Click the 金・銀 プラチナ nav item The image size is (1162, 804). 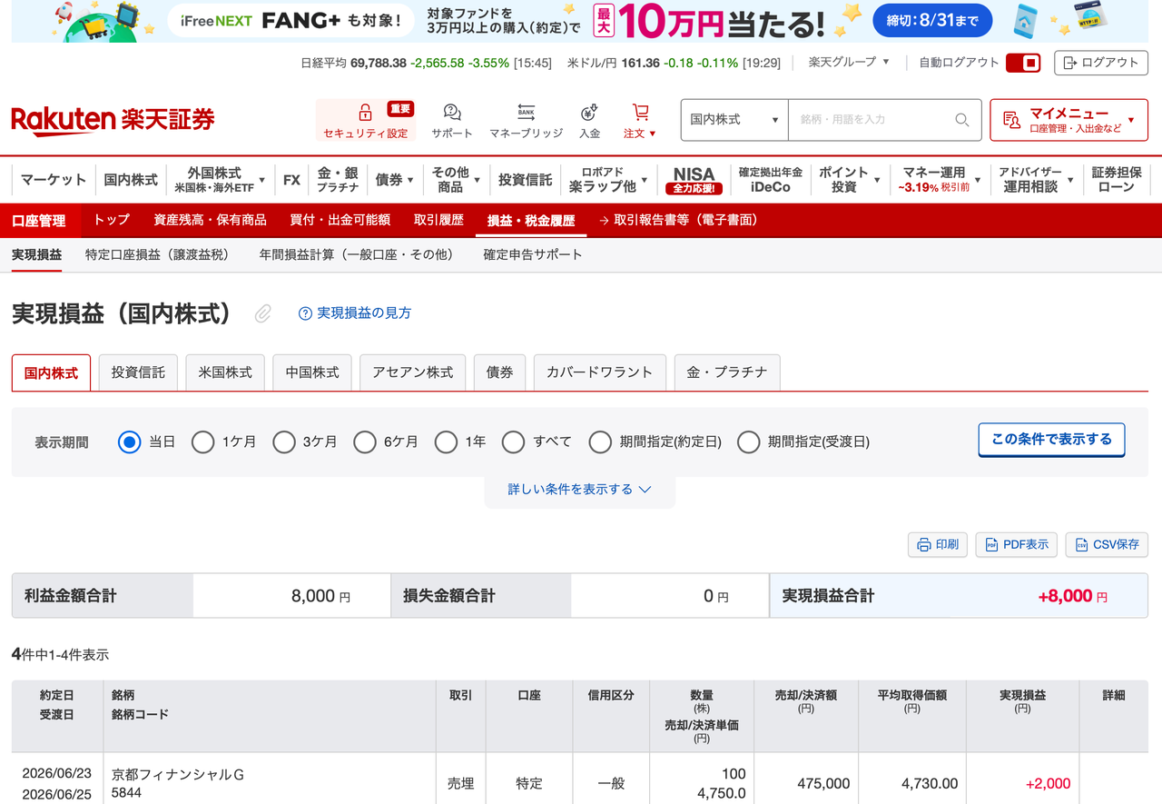338,180
